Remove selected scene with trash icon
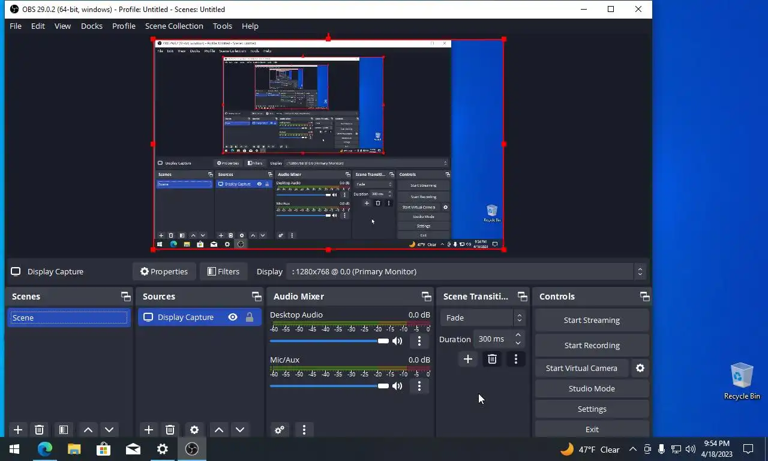Viewport: 768px width, 461px height. pyautogui.click(x=40, y=430)
